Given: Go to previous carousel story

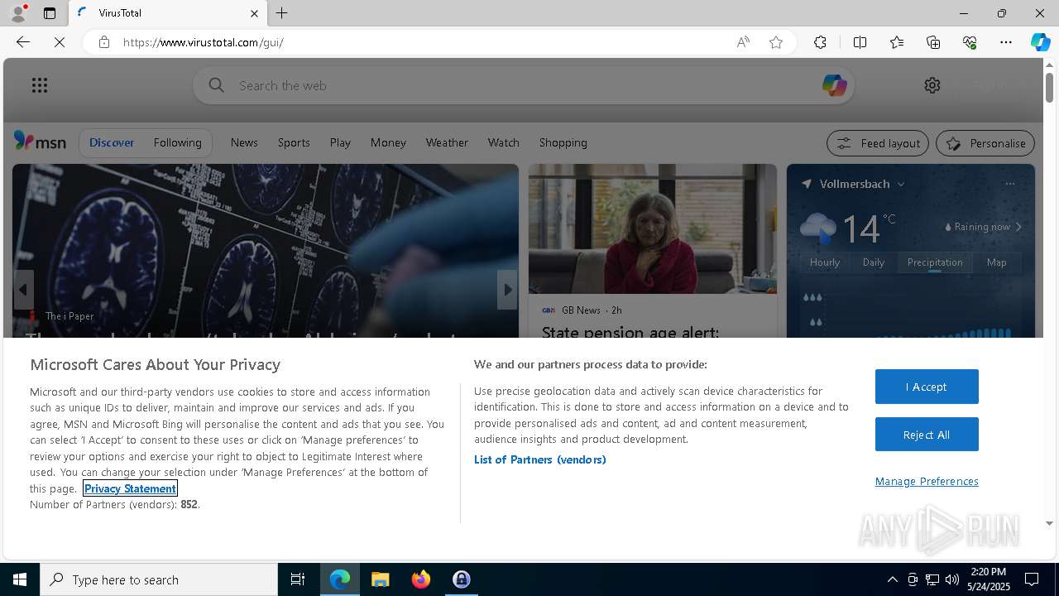Looking at the screenshot, I should 23,290.
